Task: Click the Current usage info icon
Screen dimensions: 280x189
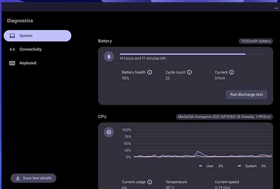Action: pos(150,182)
